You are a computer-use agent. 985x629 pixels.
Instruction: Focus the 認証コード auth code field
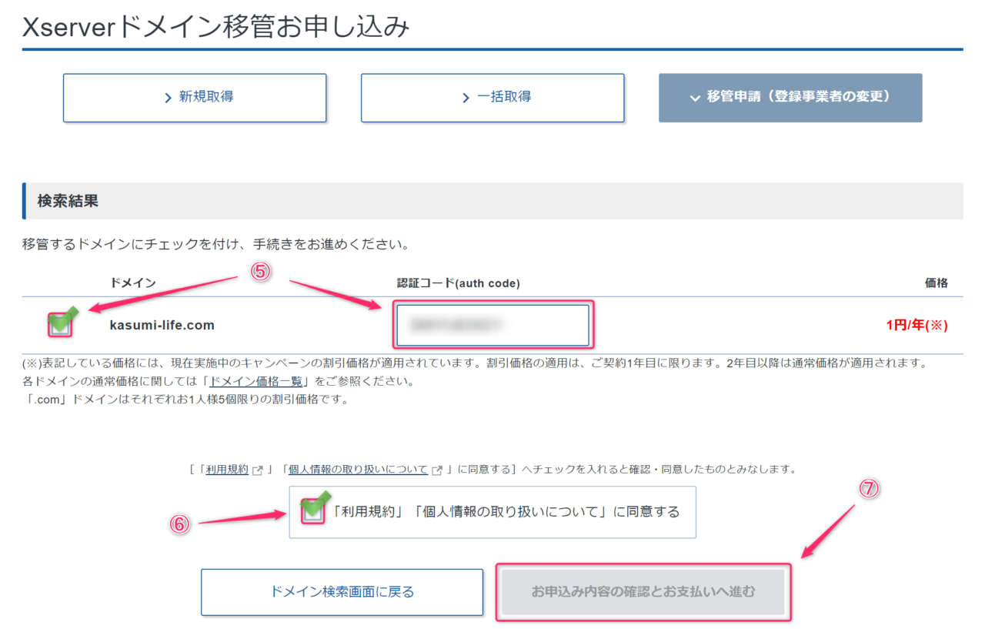click(492, 325)
